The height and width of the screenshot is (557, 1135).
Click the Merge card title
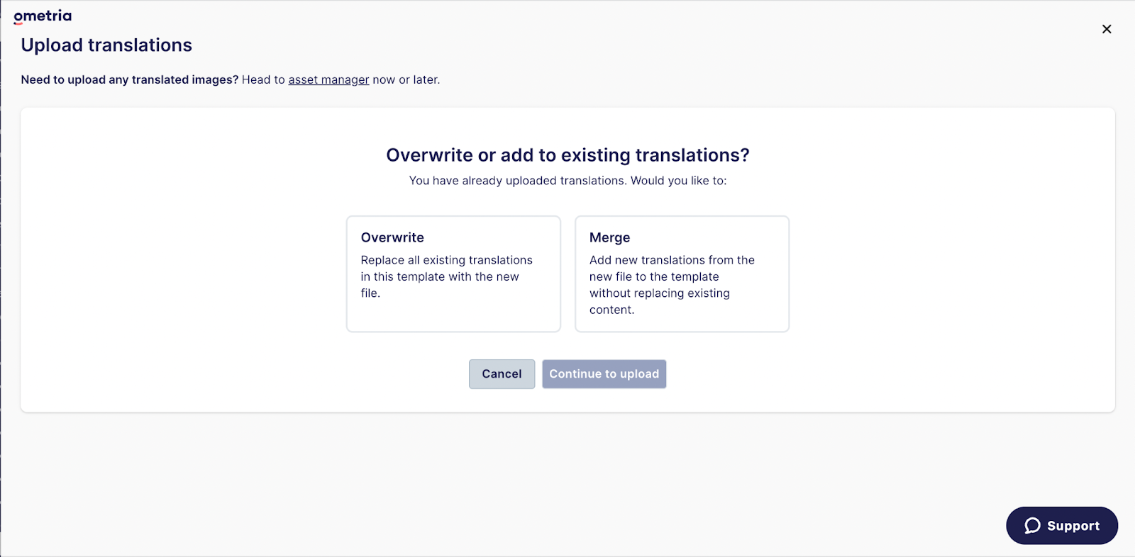coord(609,237)
